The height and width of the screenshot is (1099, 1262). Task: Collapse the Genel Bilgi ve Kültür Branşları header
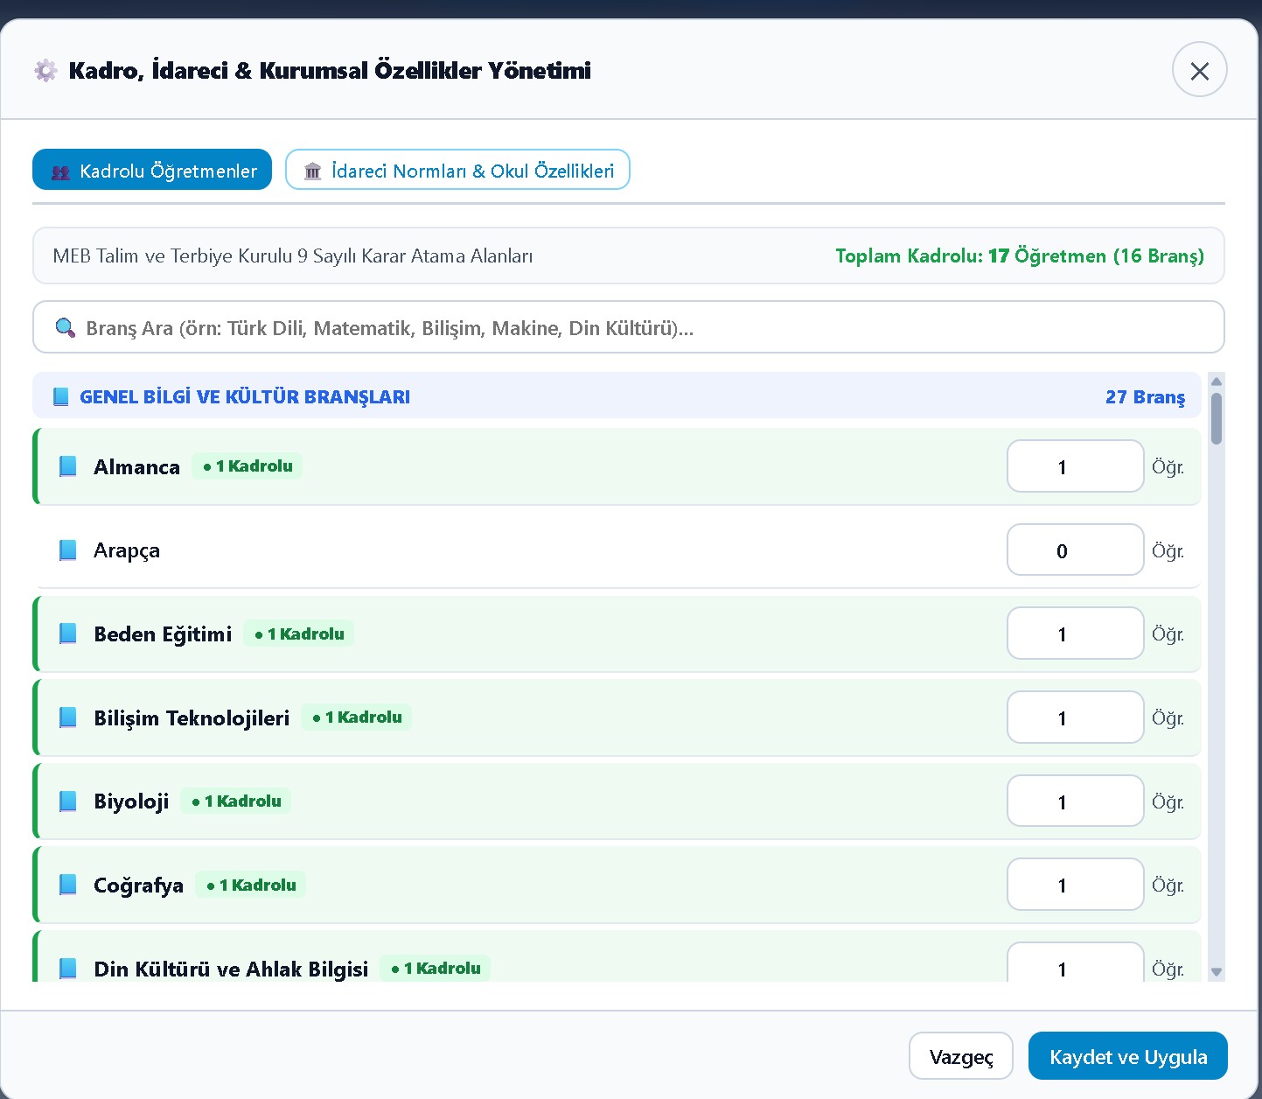click(x=617, y=396)
